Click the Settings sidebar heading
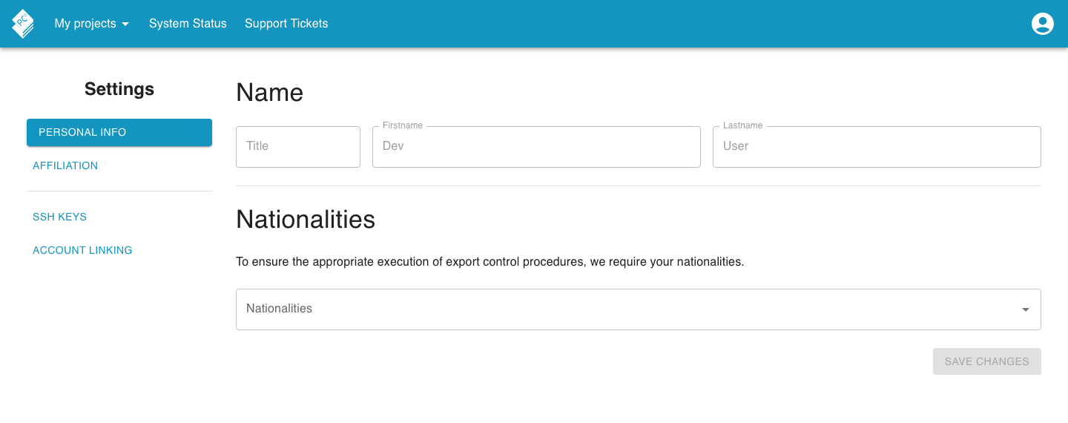Image resolution: width=1068 pixels, height=423 pixels. 119,89
